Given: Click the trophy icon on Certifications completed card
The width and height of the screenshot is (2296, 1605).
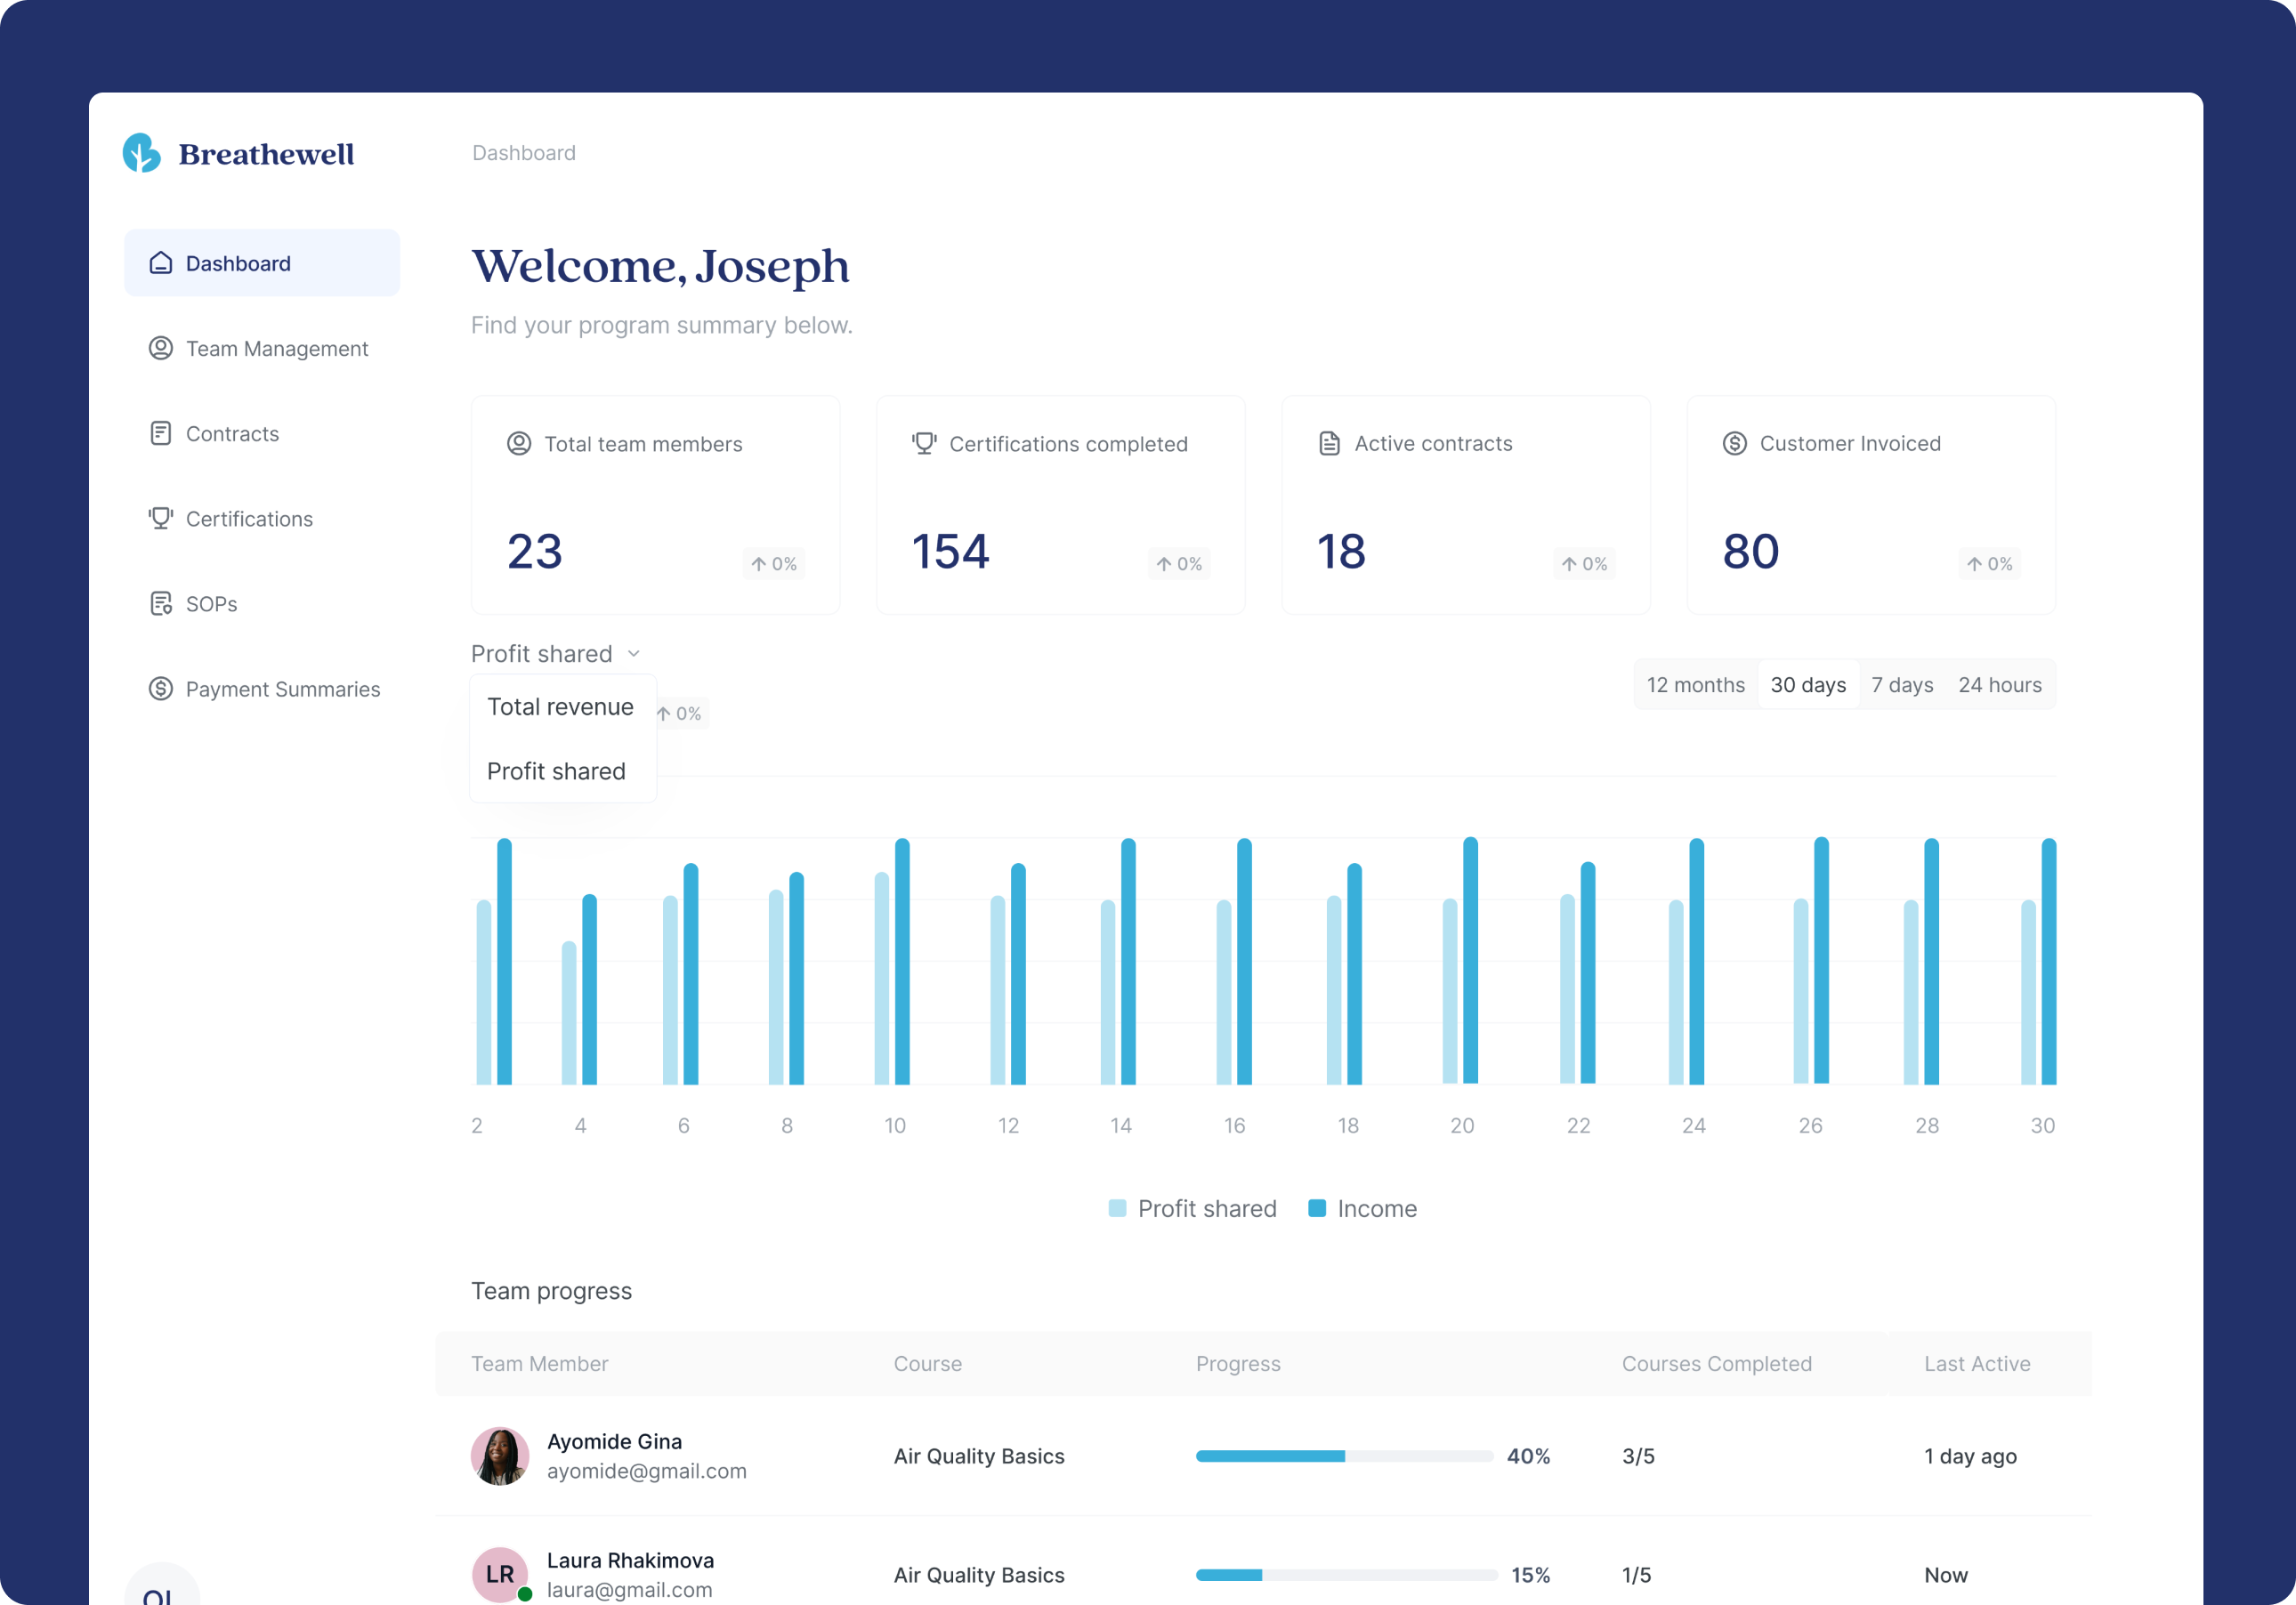Looking at the screenshot, I should coord(924,443).
